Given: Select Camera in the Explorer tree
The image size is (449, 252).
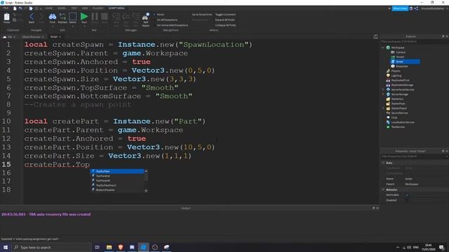Looking at the screenshot, I should coord(401,52).
